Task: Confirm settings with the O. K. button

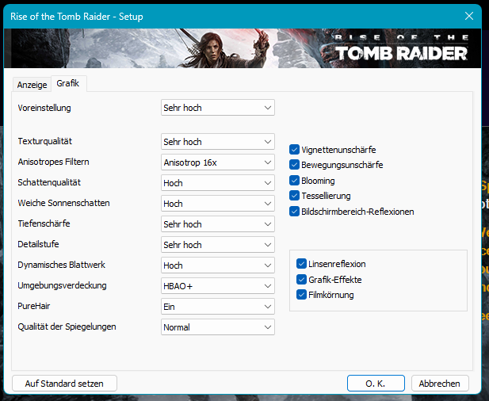Action: tap(376, 384)
